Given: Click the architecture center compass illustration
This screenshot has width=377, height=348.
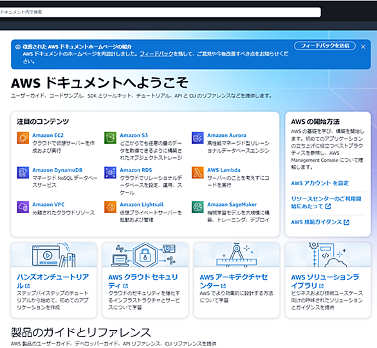Looking at the screenshot, I should click(236, 255).
